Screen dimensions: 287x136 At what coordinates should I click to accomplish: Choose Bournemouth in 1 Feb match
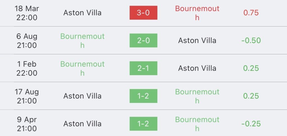(x=82, y=68)
